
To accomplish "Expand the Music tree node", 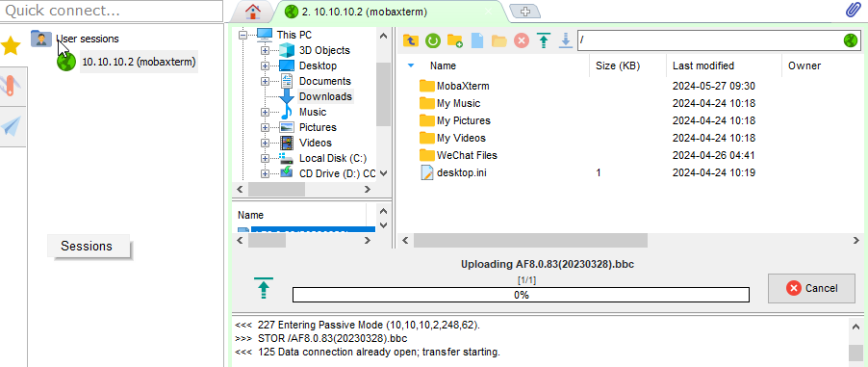I will click(265, 112).
